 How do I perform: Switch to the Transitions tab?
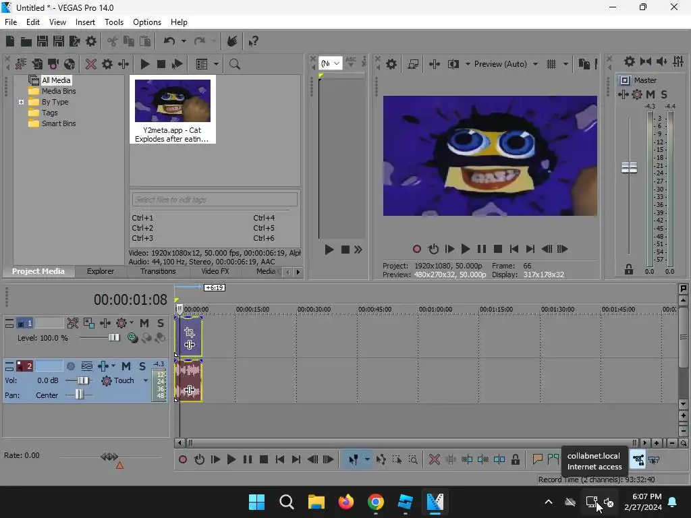click(158, 271)
